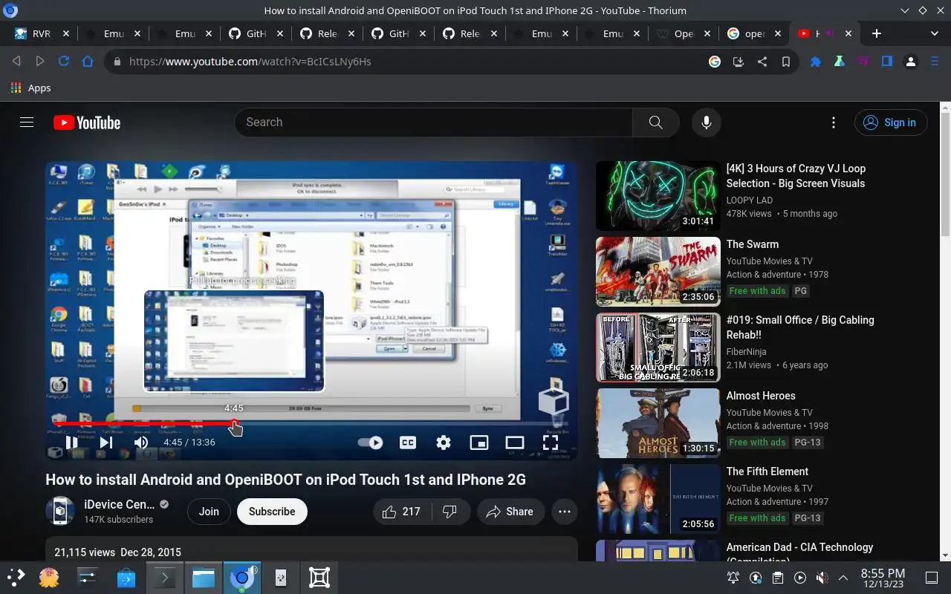Expand hidden system tray icons
This screenshot has width=951, height=594.
[843, 578]
